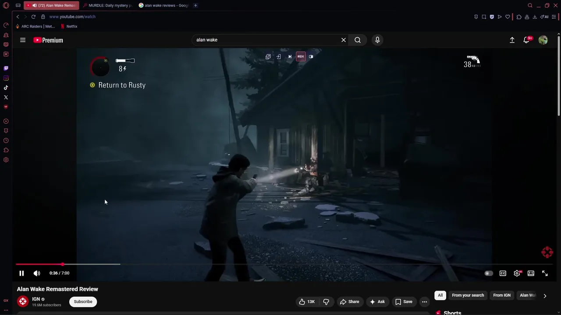Image resolution: width=561 pixels, height=315 pixels.
Task: Toggle closed captions CC button
Action: 503,273
